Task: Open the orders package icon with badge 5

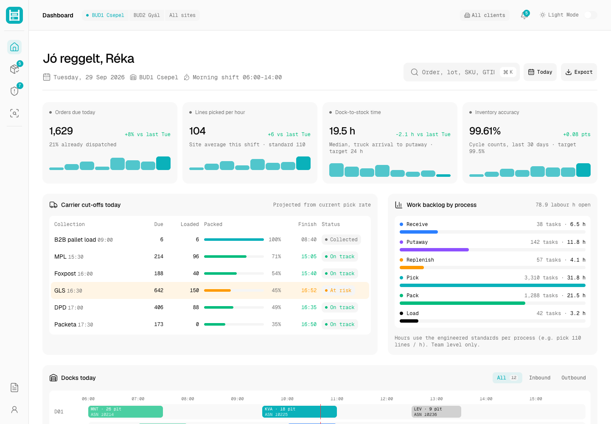Action: coord(14,69)
